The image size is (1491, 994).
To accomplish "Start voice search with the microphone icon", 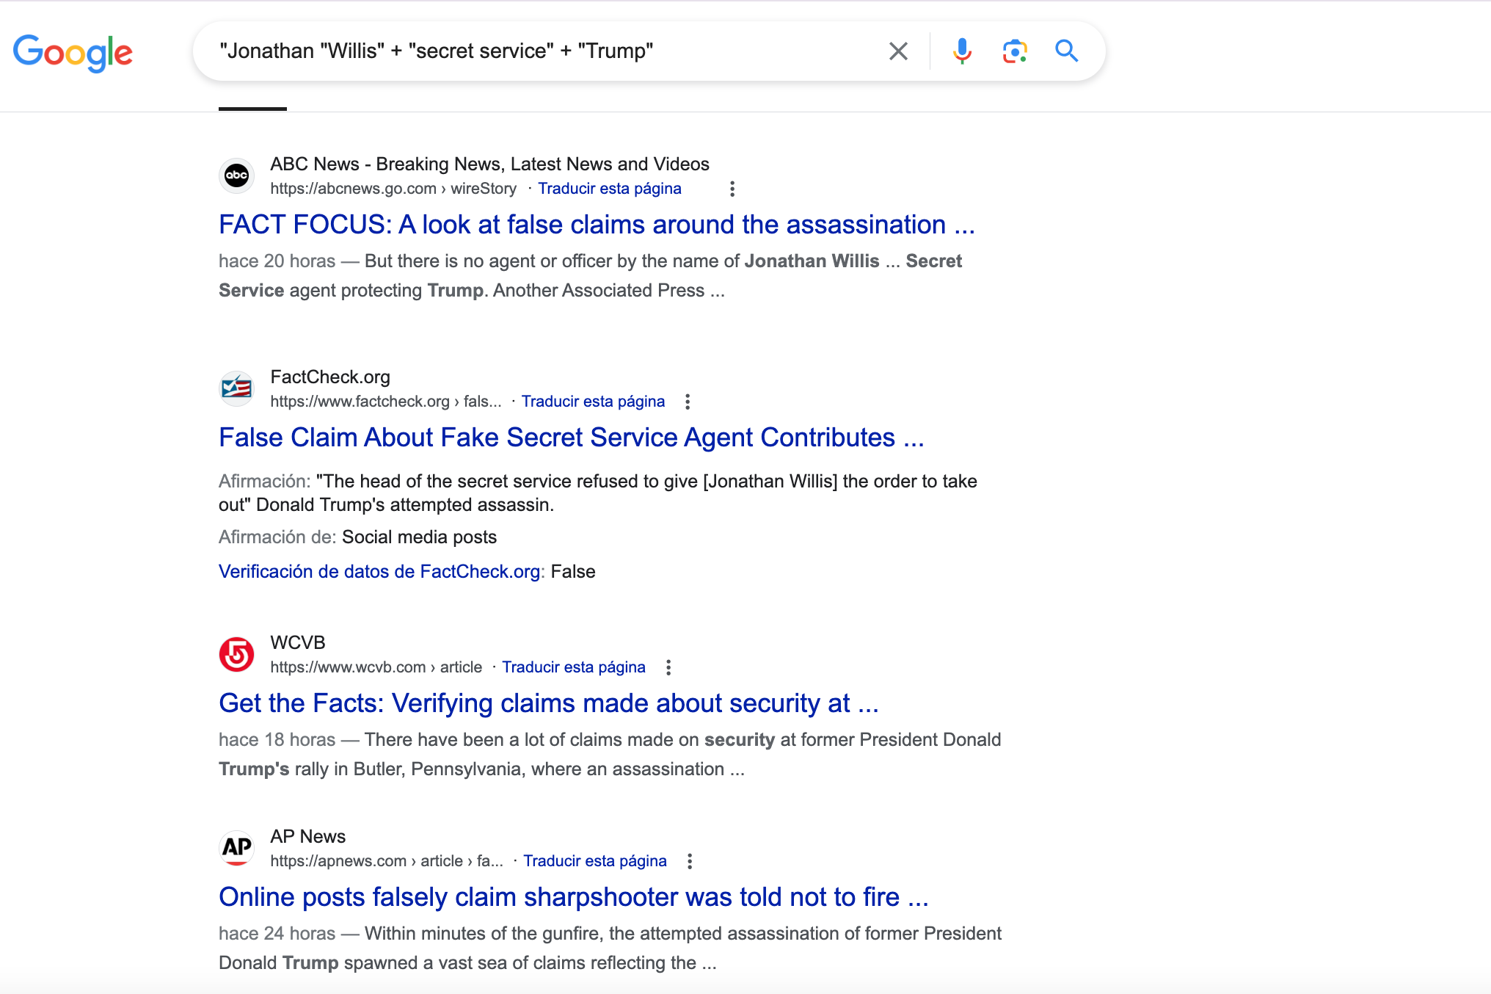I will click(962, 51).
